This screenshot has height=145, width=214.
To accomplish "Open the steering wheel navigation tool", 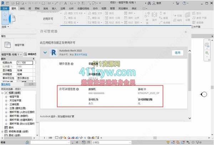I will [207, 45].
